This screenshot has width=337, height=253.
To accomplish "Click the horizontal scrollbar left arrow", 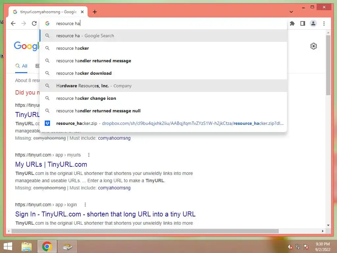I will pyautogui.click(x=9, y=231).
